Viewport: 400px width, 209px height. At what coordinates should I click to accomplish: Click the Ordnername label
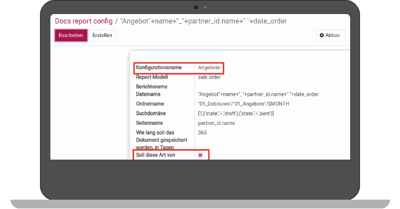[x=150, y=103]
